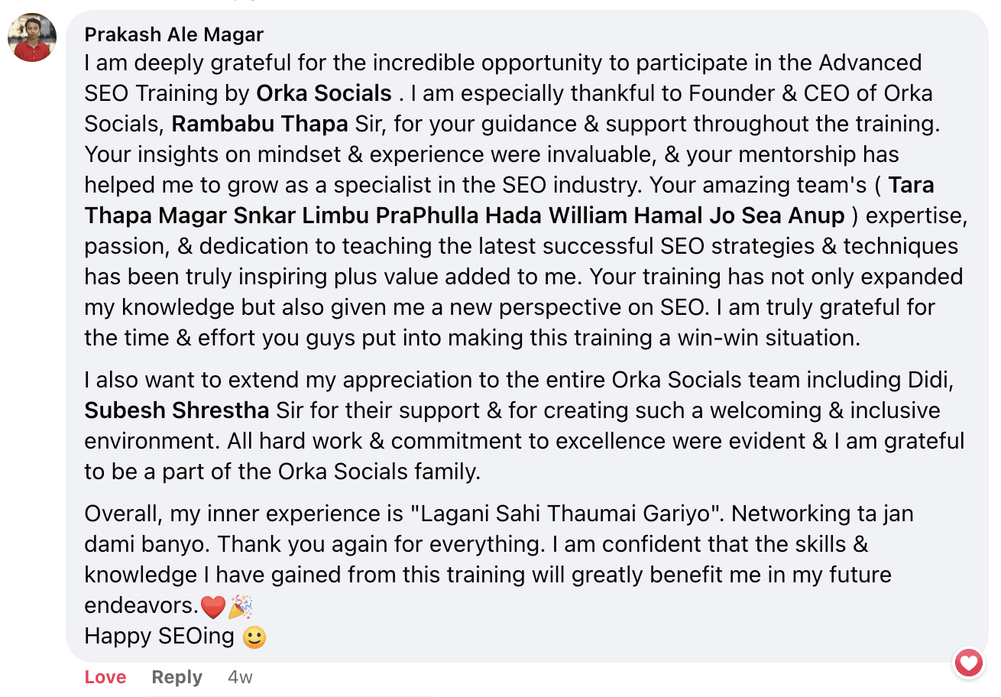Click the quoted 'Lagani Sahi Thaumai Gariyo' text
The width and height of the screenshot is (1001, 697).
(565, 514)
